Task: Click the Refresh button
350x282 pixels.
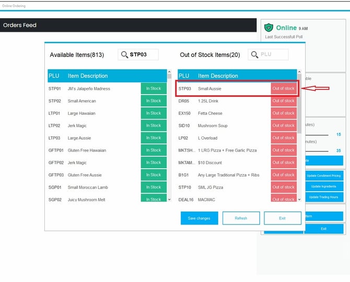Action: point(241,218)
